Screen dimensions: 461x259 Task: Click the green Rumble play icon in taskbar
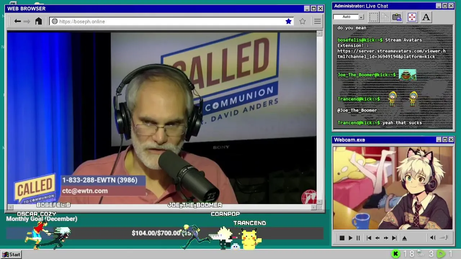tap(441, 254)
